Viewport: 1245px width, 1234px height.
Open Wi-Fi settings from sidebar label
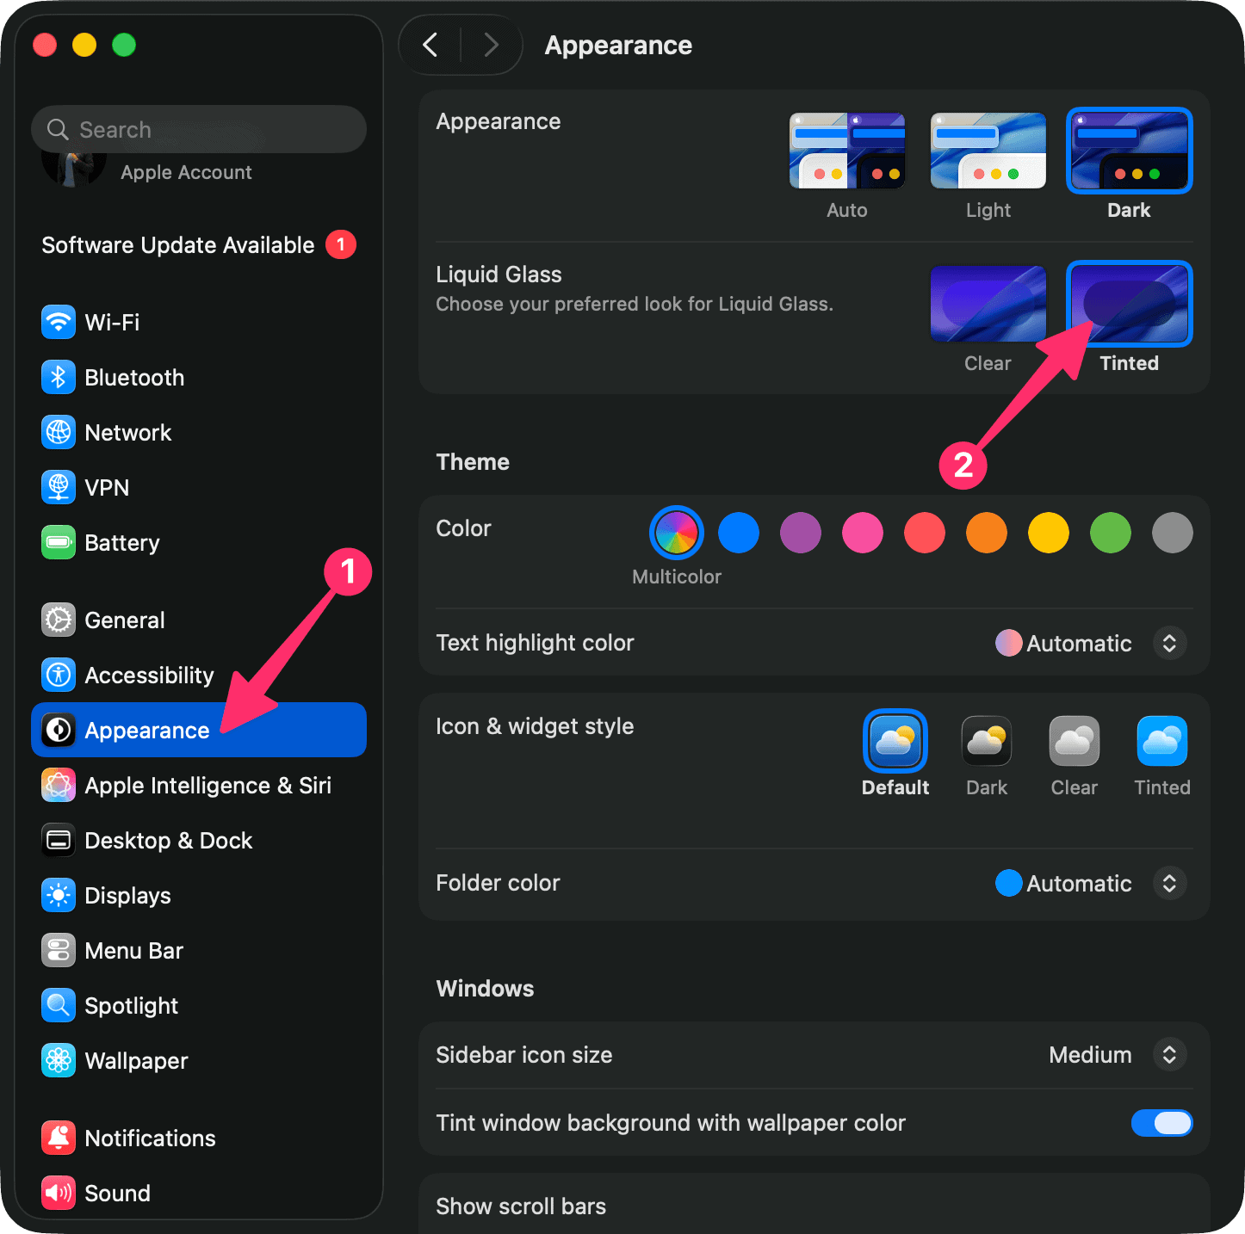point(112,323)
